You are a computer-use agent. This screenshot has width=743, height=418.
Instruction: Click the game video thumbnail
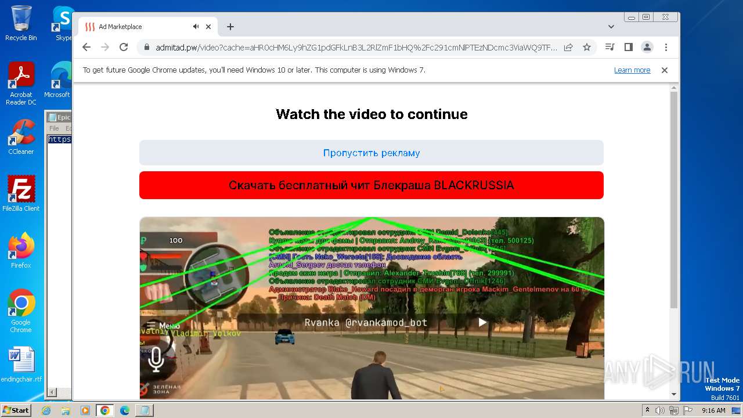pos(371,308)
